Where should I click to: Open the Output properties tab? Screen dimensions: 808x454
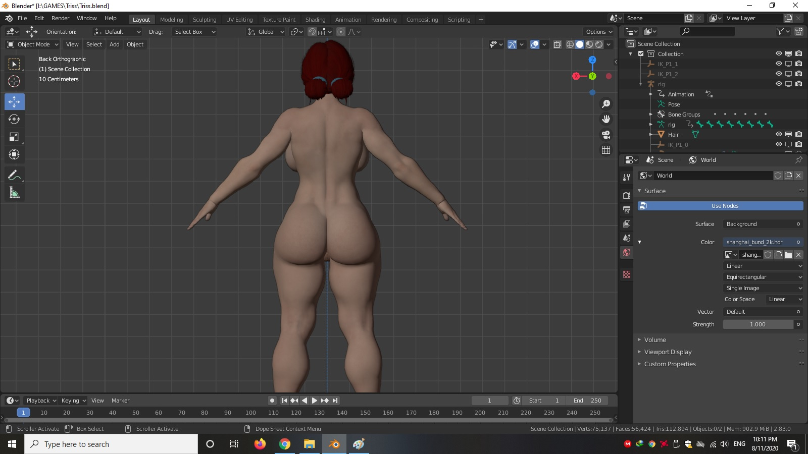click(x=627, y=209)
